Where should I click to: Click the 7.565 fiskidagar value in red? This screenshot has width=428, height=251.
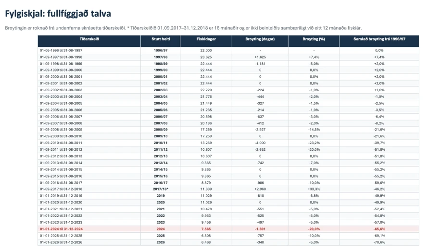(x=206, y=229)
